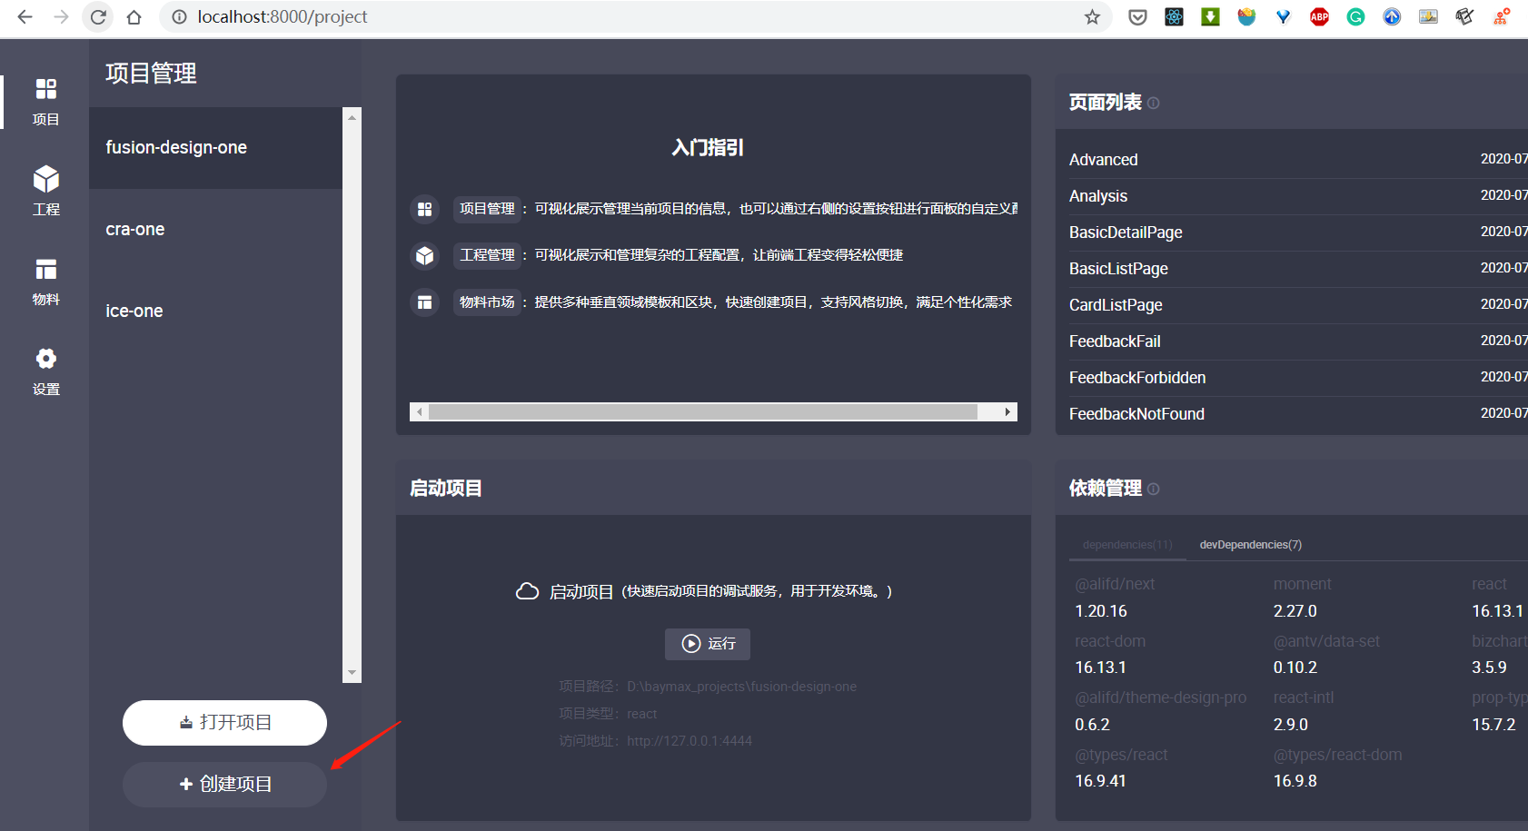Click the info icon beside 页面列表
This screenshot has height=831, width=1528.
tap(1153, 104)
